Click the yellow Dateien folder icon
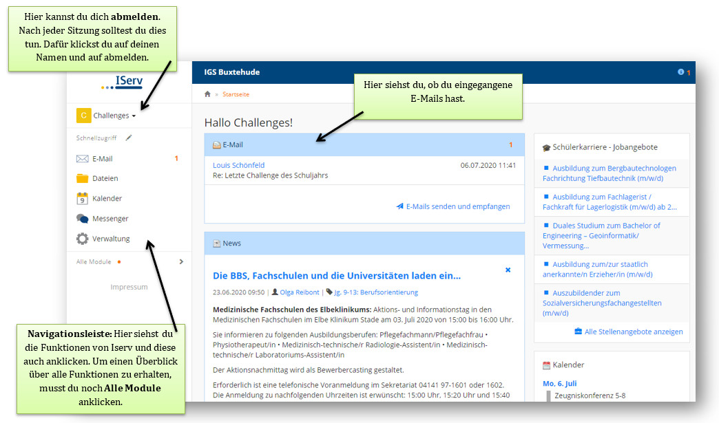The width and height of the screenshot is (719, 423). click(83, 179)
